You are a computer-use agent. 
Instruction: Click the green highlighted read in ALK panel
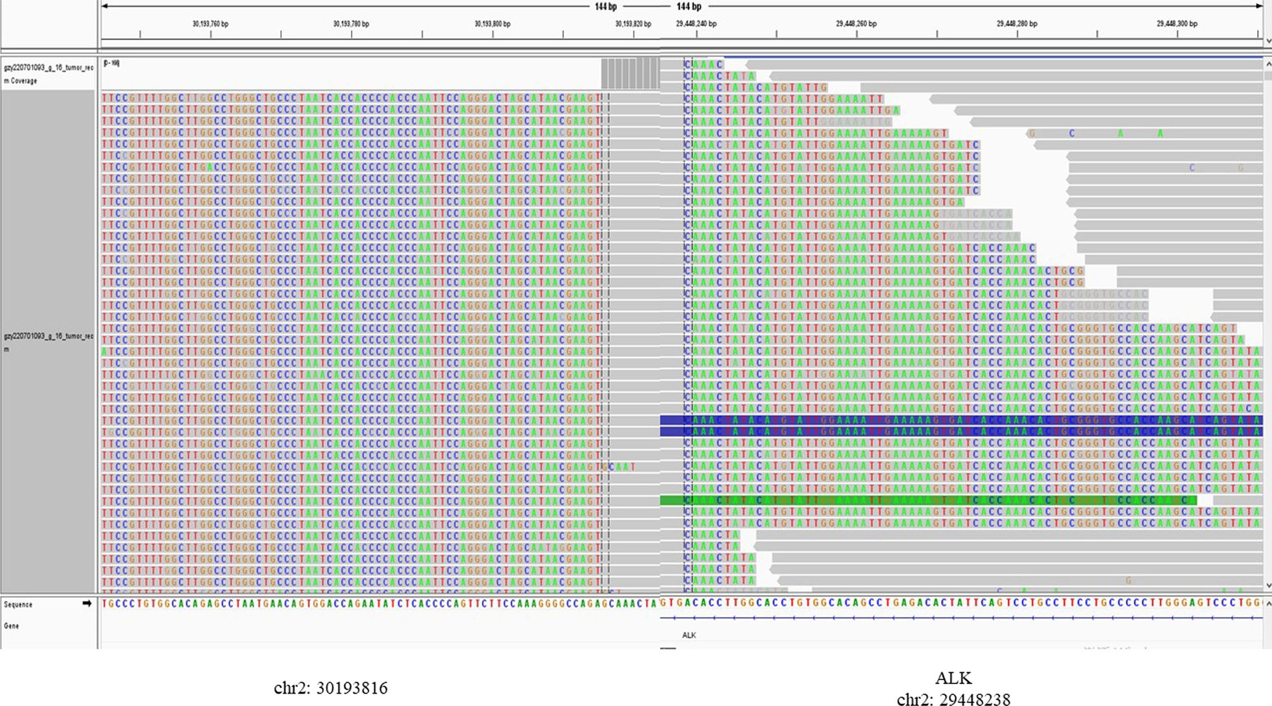929,500
